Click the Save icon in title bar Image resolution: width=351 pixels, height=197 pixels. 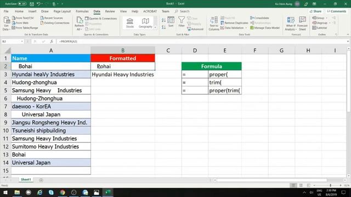click(32, 4)
